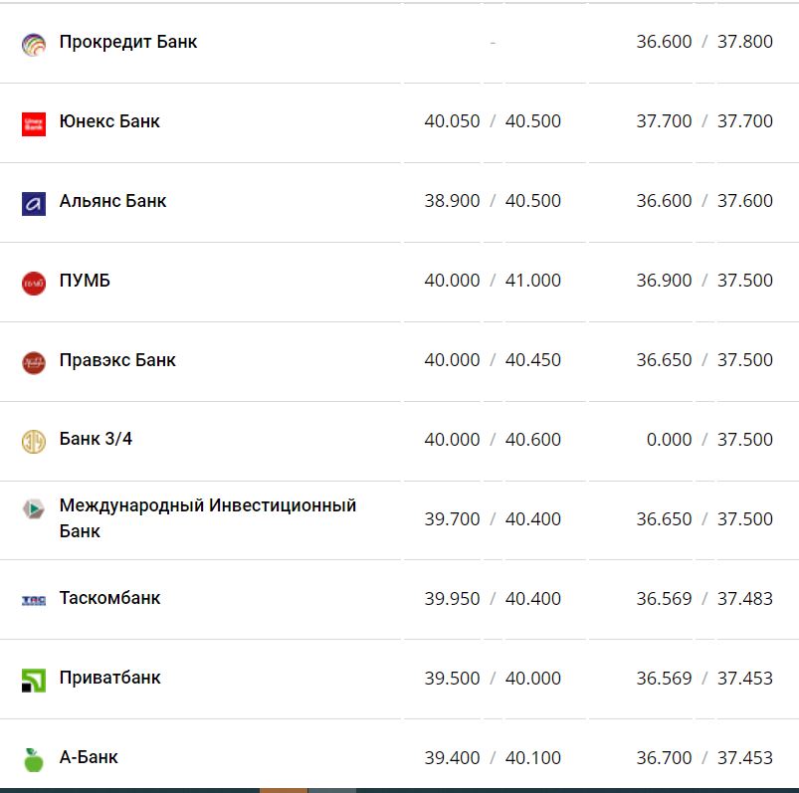The height and width of the screenshot is (793, 799).
Task: Open the Таскомбанк name link
Action: point(109,598)
